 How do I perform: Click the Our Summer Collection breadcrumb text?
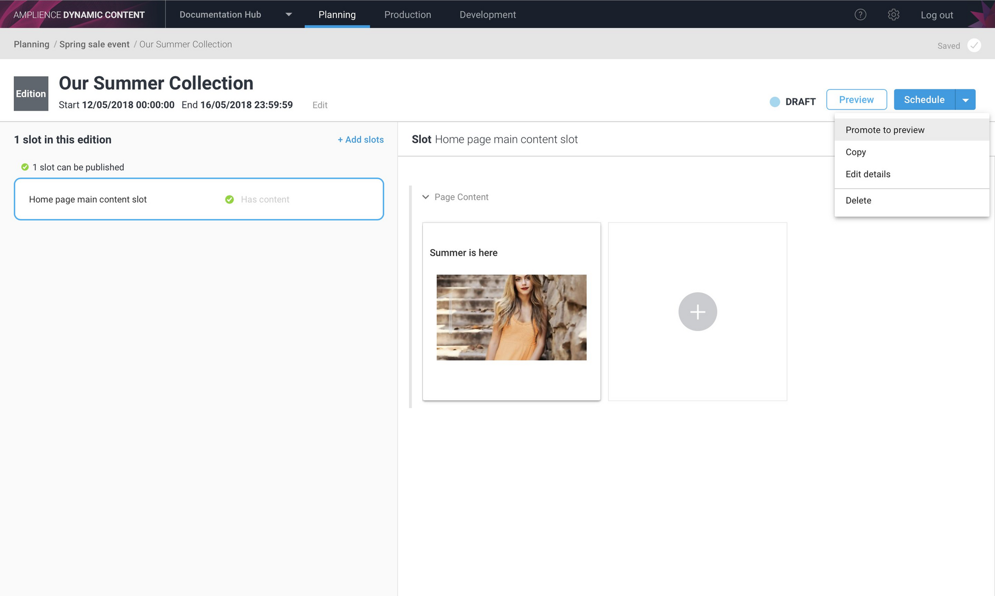click(186, 44)
